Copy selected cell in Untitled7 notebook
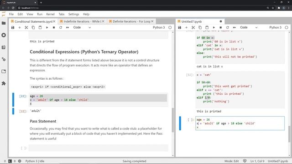 pos(200,27)
